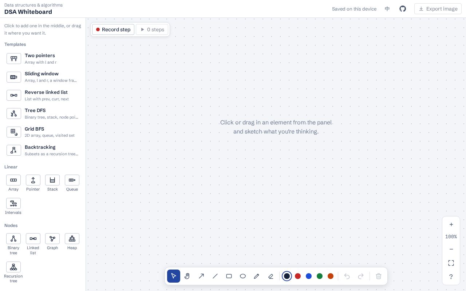Pick the dark navy color swatch

click(287, 276)
